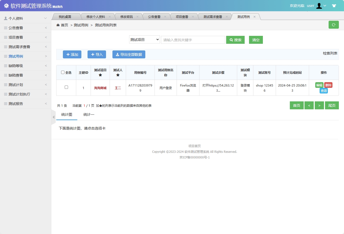Click inside the 请输入查找关键字 search field
This screenshot has height=234, width=344.
193,40
